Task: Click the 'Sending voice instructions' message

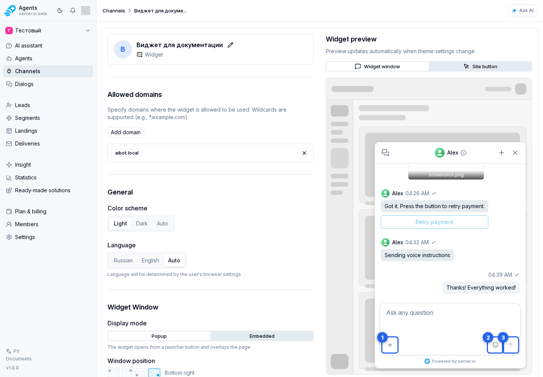Action: tap(417, 255)
